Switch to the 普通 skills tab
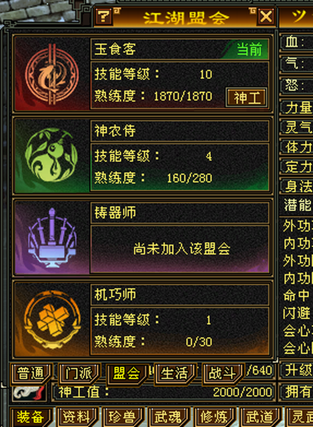The image size is (313, 427). coord(30,373)
